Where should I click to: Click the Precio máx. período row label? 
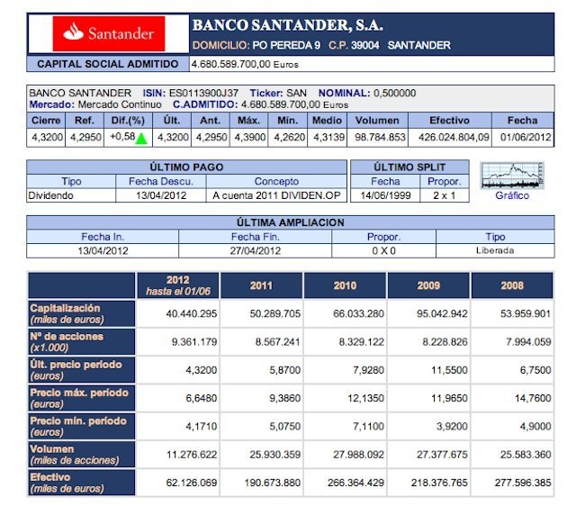click(x=82, y=398)
